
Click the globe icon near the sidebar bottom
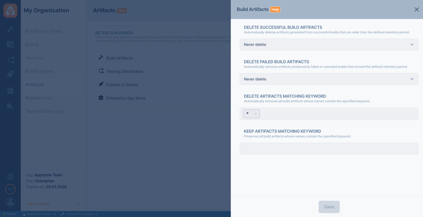pyautogui.click(x=10, y=176)
